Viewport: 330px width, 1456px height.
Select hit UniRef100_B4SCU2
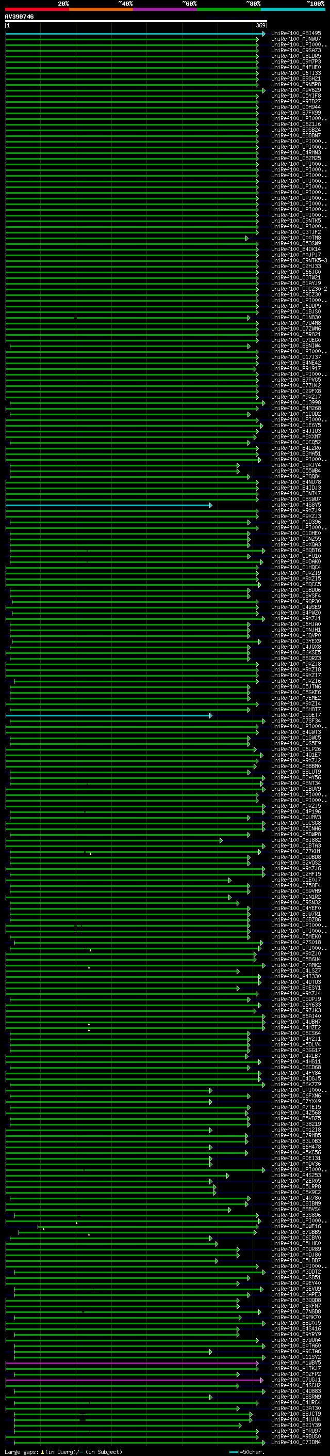pyautogui.click(x=296, y=1385)
